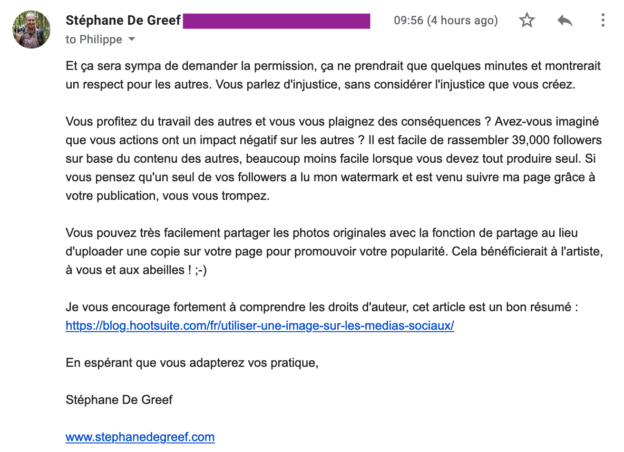Image resolution: width=624 pixels, height=452 pixels.
Task: Click in the paragraph starting "Et ça sera sympa"
Action: 333,75
